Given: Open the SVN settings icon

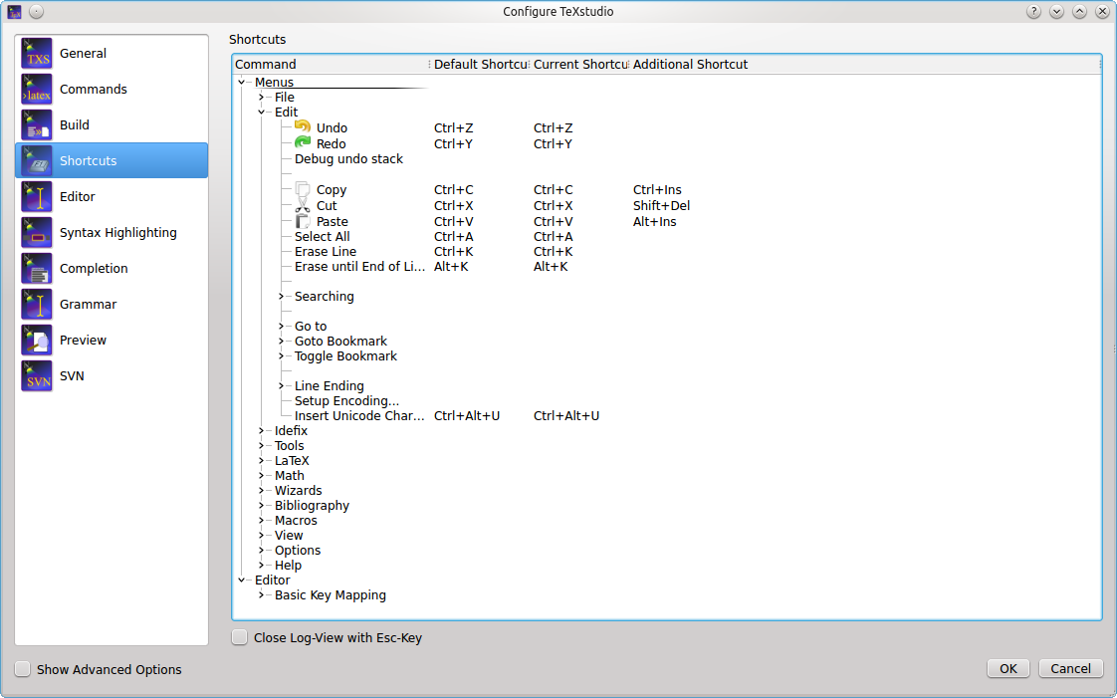Looking at the screenshot, I should tap(37, 376).
